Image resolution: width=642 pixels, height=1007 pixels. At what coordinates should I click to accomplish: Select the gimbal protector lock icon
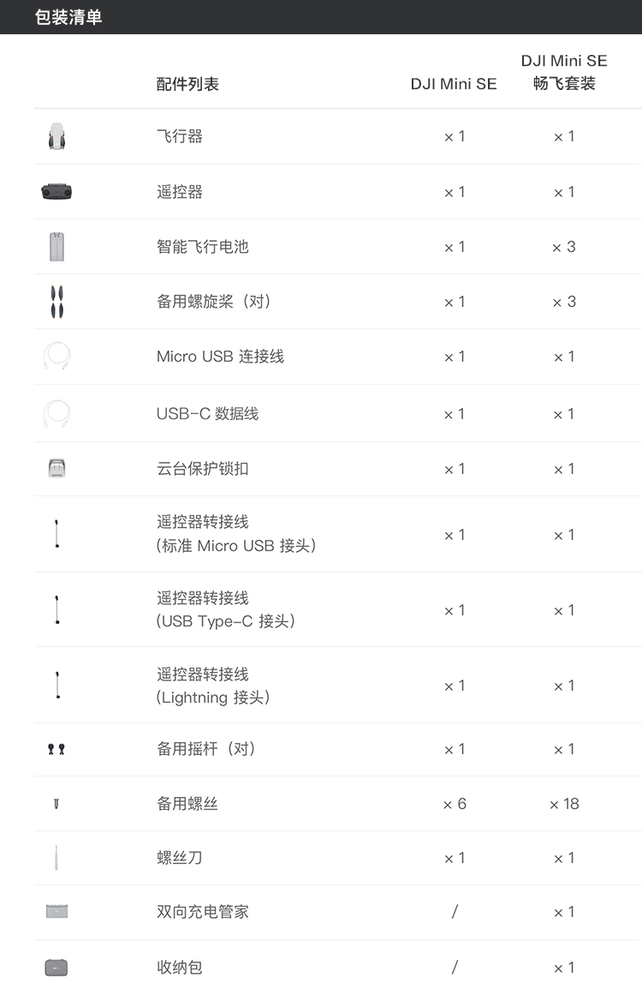point(57,468)
